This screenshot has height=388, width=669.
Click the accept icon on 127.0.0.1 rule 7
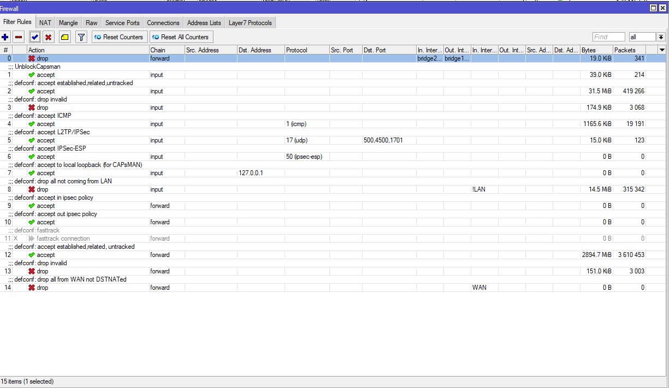click(x=32, y=173)
